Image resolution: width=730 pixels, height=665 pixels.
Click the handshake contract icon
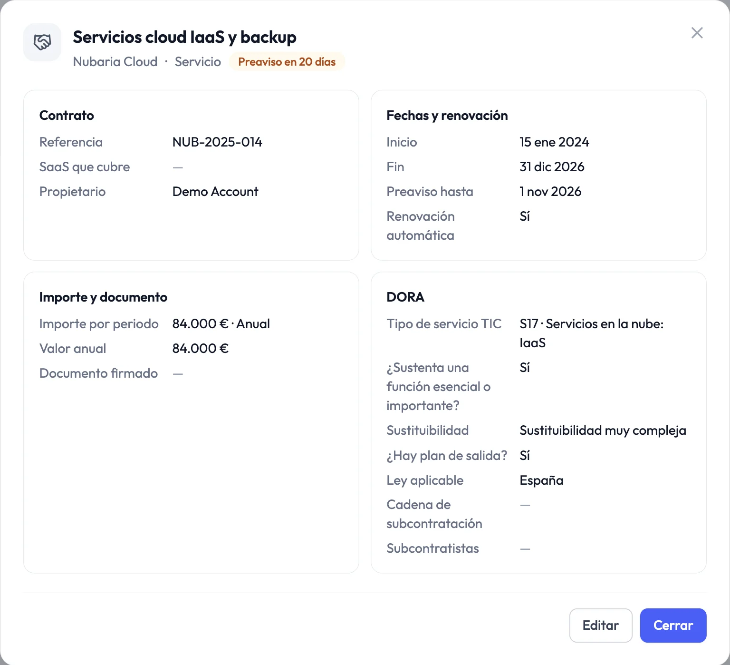point(42,42)
